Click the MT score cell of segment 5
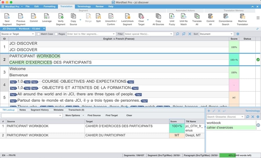 coord(234,98)
